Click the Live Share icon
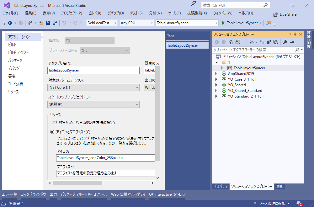Viewport: 314px width, 207px height. click(275, 15)
